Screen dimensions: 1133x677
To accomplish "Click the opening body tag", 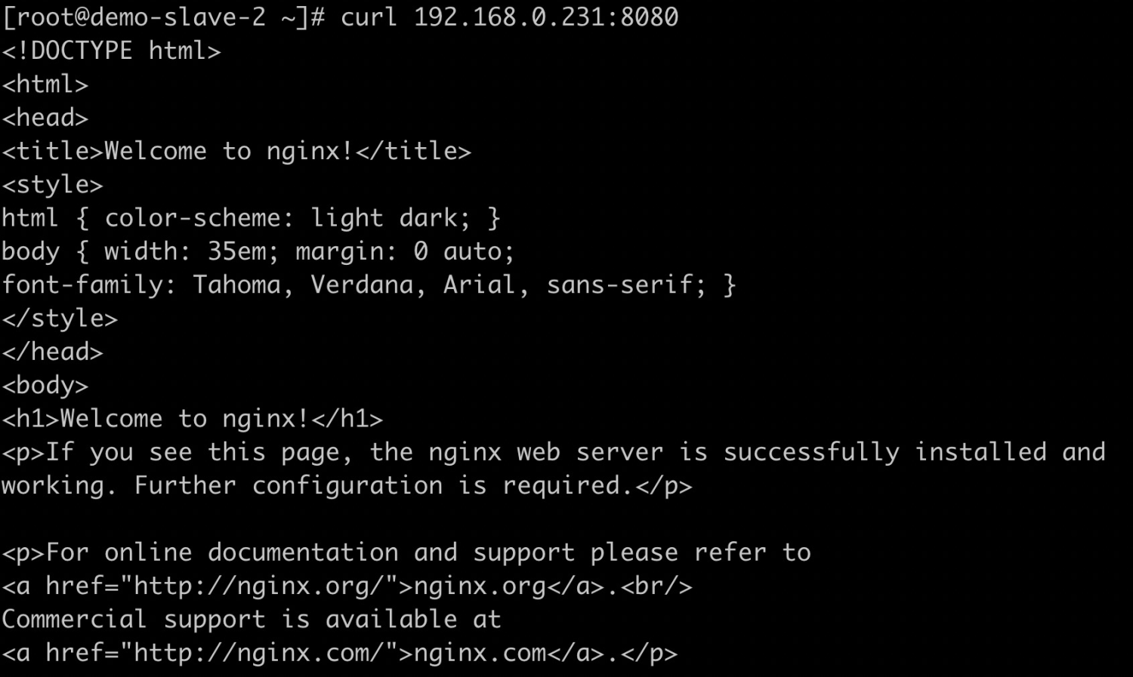I will click(x=45, y=386).
